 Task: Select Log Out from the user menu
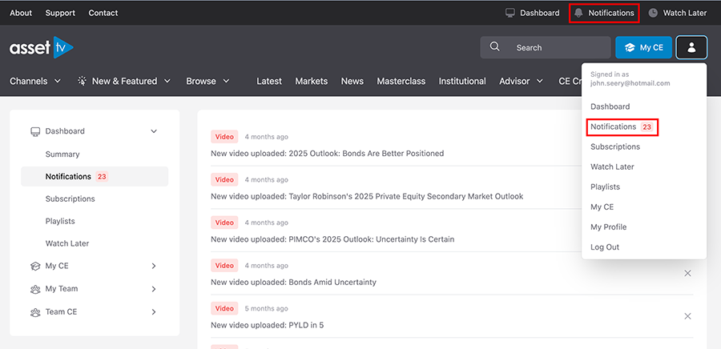click(605, 247)
